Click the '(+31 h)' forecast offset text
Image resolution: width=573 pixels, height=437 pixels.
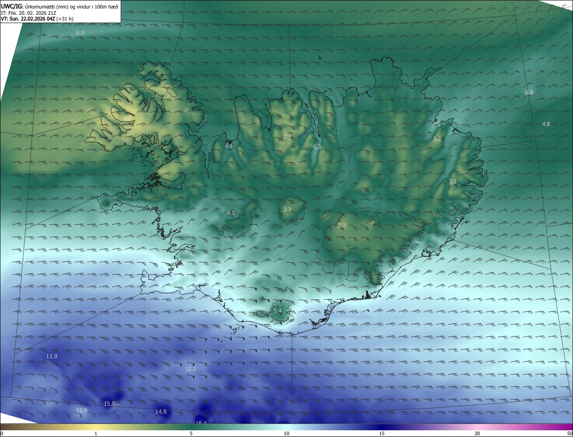65,19
